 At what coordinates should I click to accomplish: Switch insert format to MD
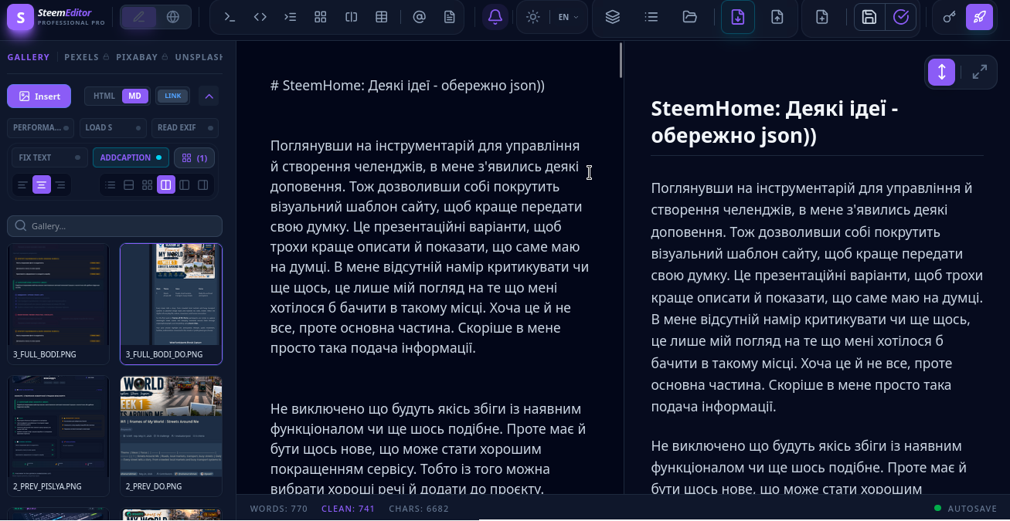coord(134,96)
